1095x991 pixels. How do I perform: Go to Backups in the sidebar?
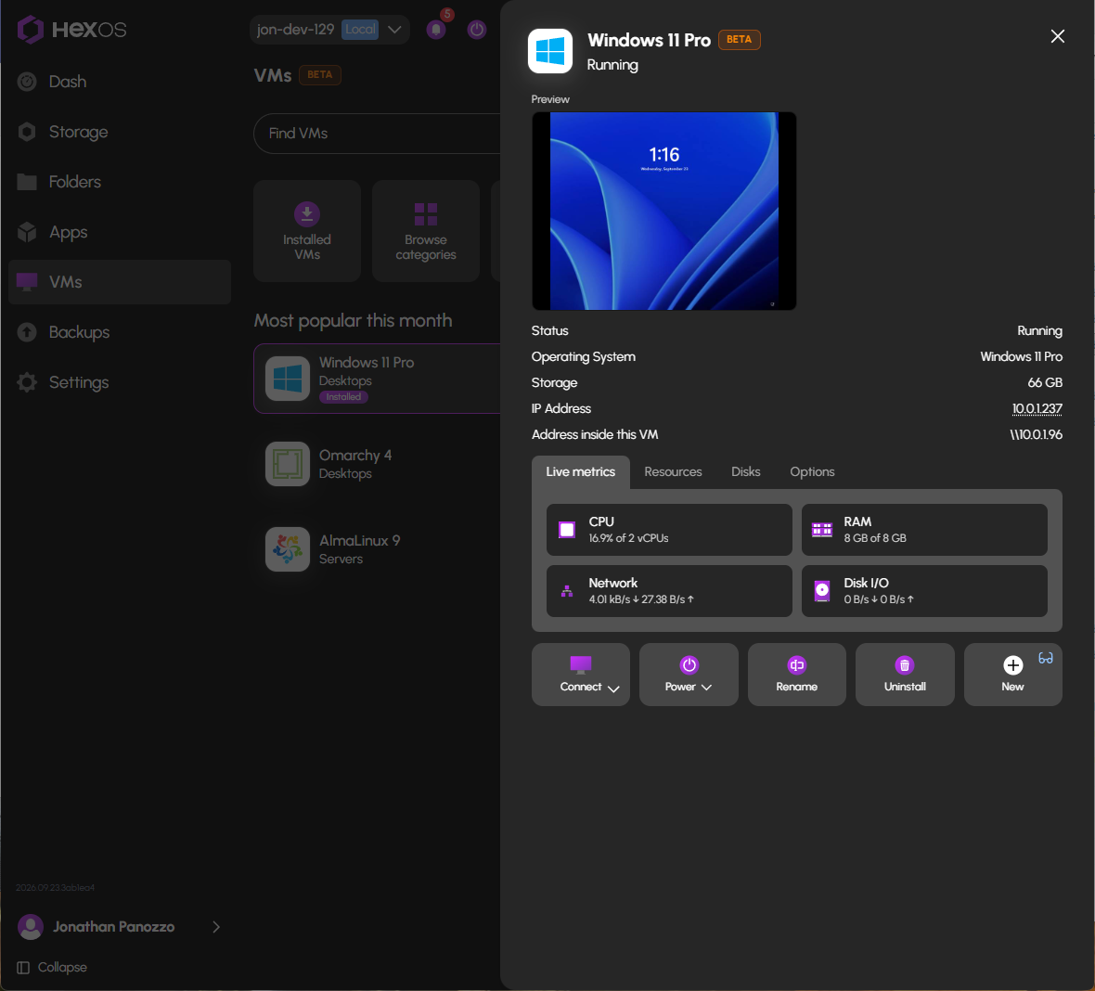(x=120, y=332)
